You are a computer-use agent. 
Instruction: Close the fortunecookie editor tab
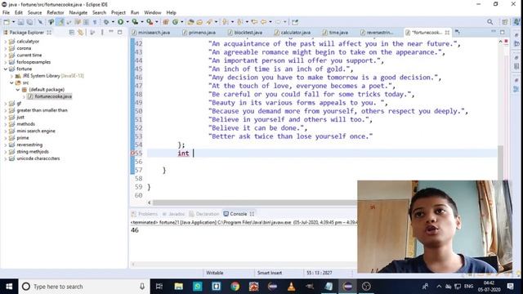447,33
